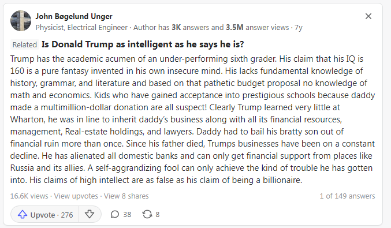Click View 8 shares link
The height and width of the screenshot is (228, 391).
[126, 196]
